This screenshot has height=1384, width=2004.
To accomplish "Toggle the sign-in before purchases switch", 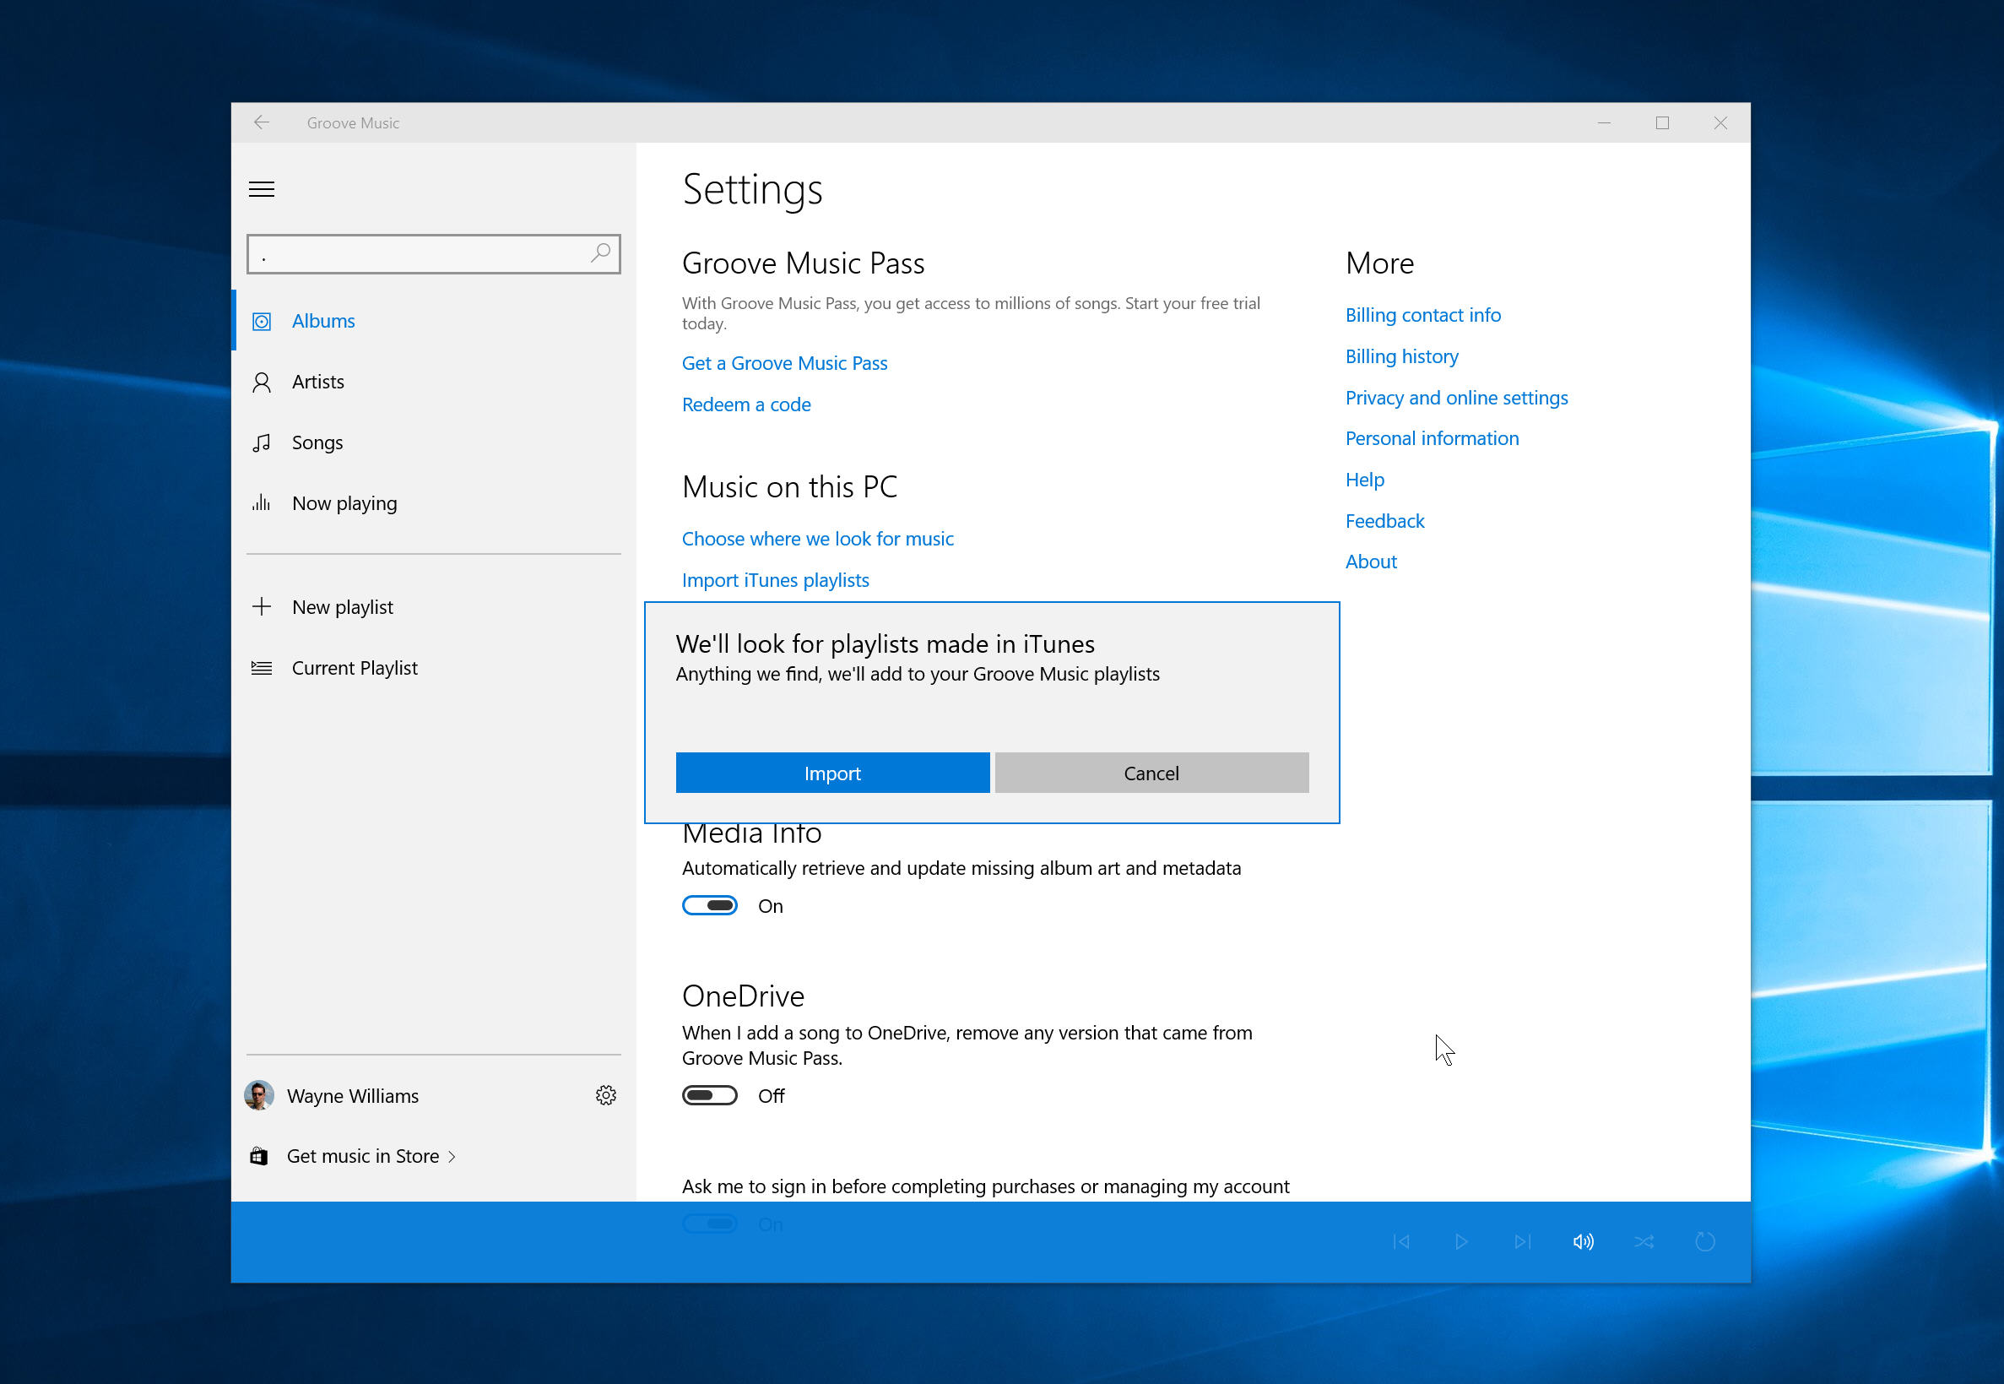I will point(709,1224).
